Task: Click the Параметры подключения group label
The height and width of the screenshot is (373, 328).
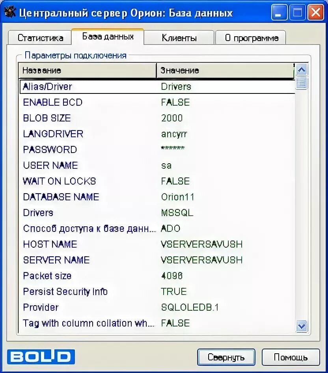Action: pyautogui.click(x=75, y=56)
